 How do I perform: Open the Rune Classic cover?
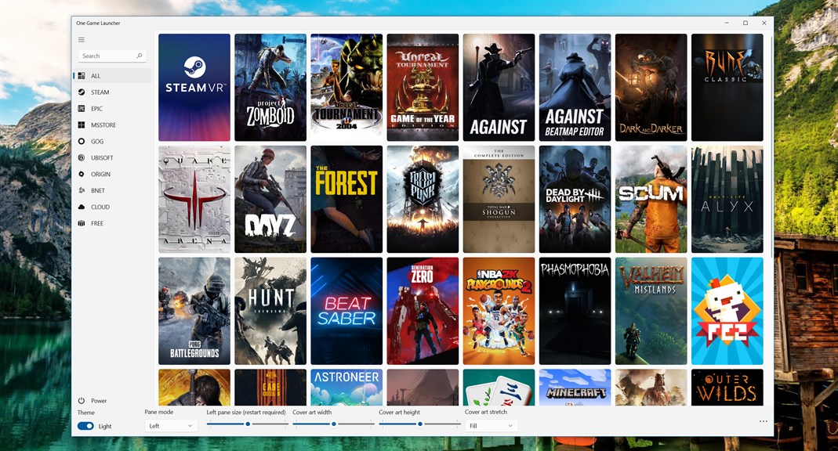click(x=727, y=88)
